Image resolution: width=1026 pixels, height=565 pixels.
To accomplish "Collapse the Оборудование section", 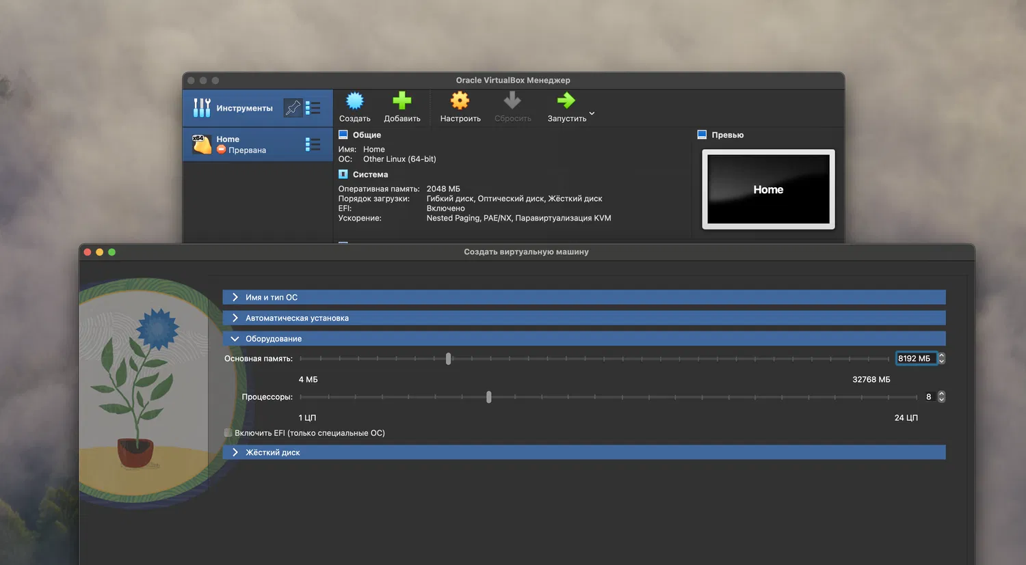I will (x=584, y=339).
